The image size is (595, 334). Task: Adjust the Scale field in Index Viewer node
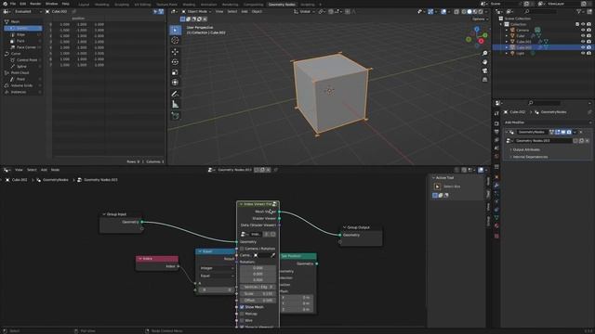258,293
